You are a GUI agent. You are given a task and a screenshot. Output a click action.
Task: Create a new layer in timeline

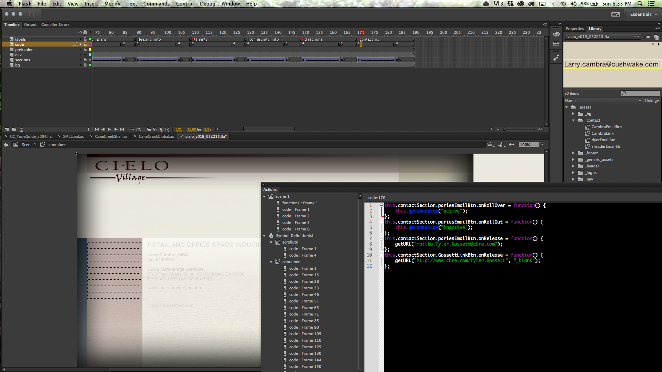click(x=7, y=130)
